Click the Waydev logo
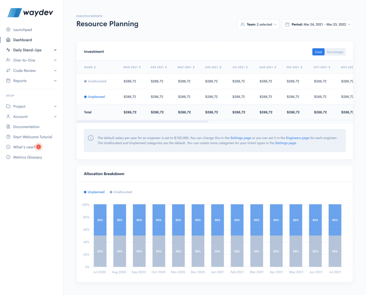366x295 pixels. pyautogui.click(x=30, y=12)
